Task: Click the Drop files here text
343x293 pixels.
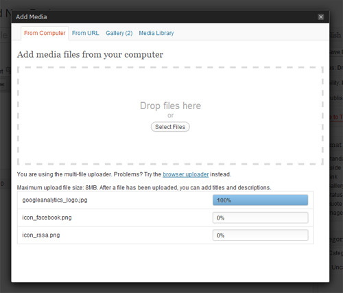Action: (x=170, y=106)
